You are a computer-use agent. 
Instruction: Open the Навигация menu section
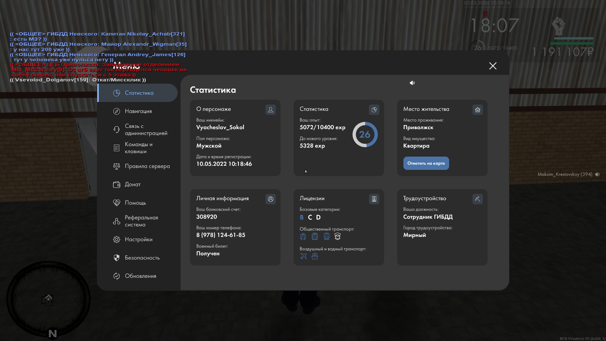(x=138, y=111)
